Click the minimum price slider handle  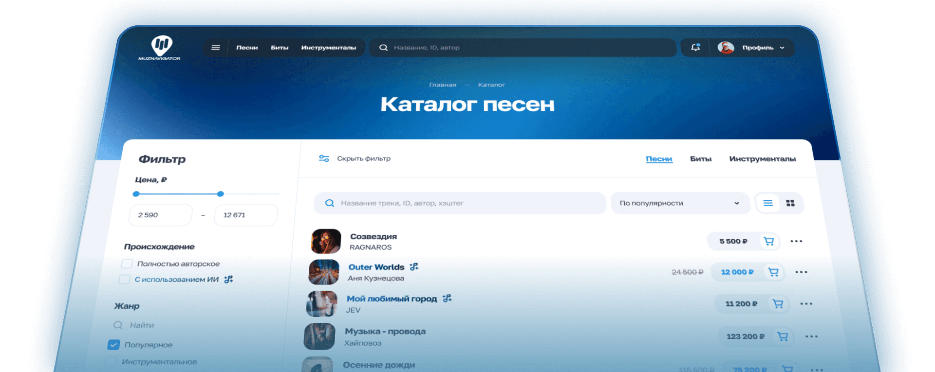136,194
